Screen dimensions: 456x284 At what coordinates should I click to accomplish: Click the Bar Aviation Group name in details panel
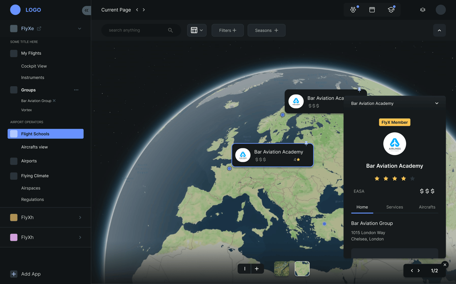(372, 223)
